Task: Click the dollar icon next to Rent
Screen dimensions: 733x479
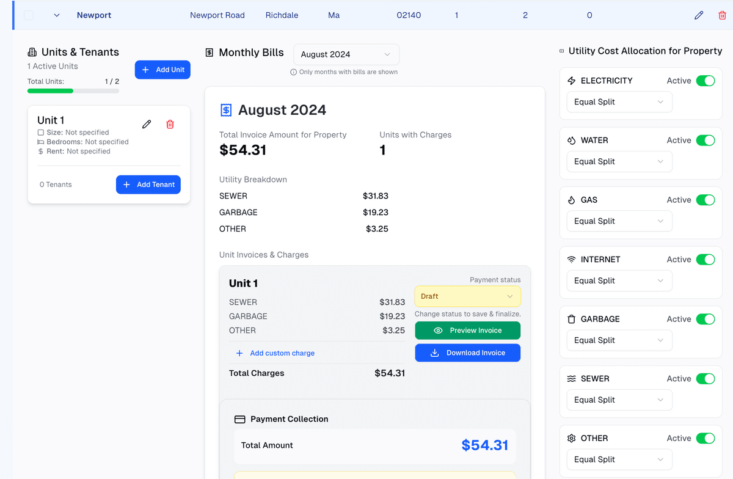Action: point(41,151)
